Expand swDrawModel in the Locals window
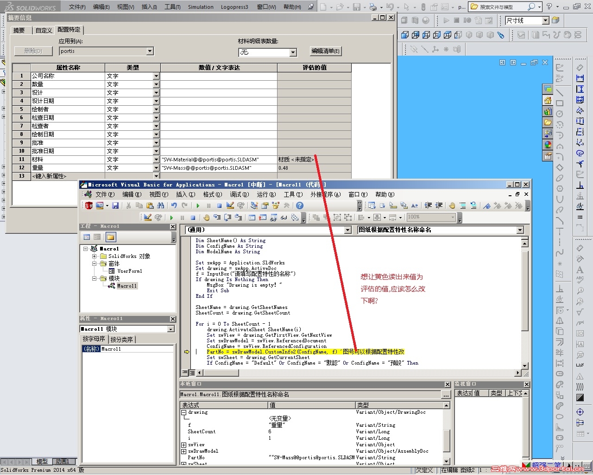The height and width of the screenshot is (475, 593). tap(183, 451)
